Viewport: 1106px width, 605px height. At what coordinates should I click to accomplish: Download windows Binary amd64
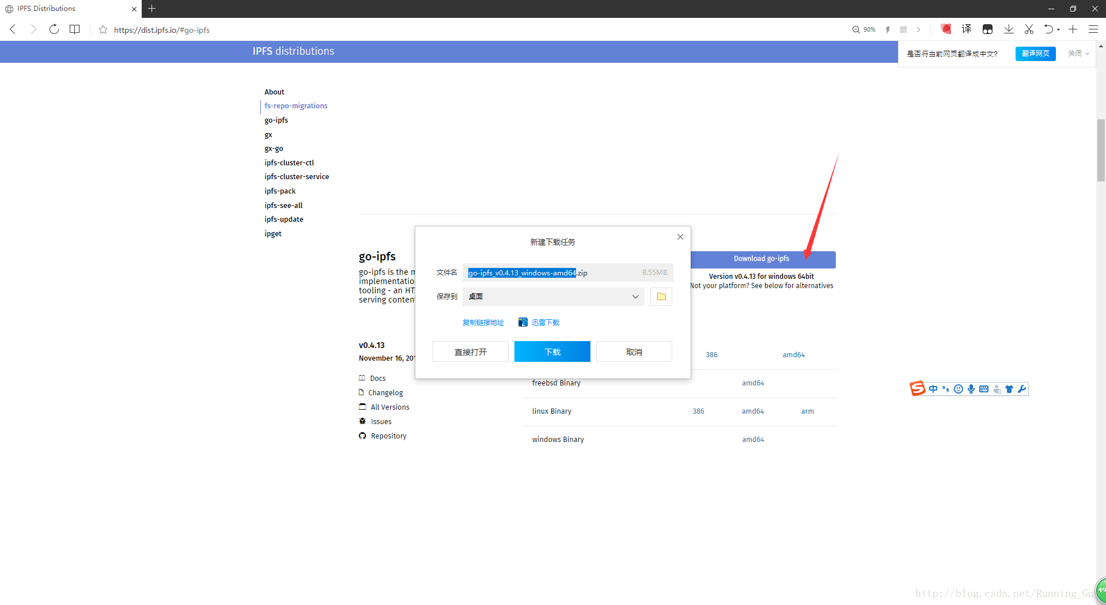pyautogui.click(x=753, y=440)
